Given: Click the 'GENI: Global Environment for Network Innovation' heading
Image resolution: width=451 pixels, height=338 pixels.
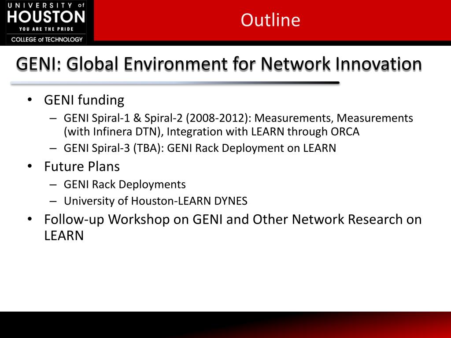Looking at the screenshot, I should tap(219, 63).
